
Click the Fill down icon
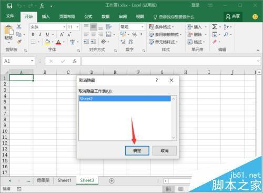pos(215,34)
